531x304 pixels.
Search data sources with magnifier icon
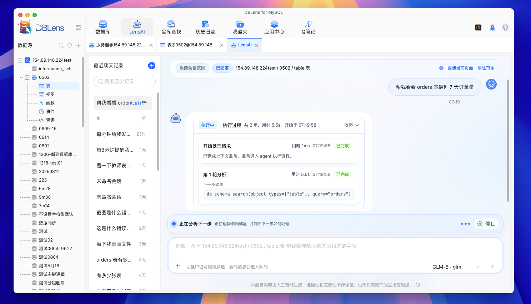click(61, 45)
